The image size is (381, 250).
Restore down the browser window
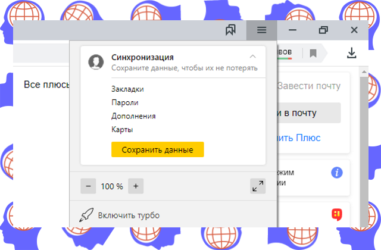coord(323,30)
